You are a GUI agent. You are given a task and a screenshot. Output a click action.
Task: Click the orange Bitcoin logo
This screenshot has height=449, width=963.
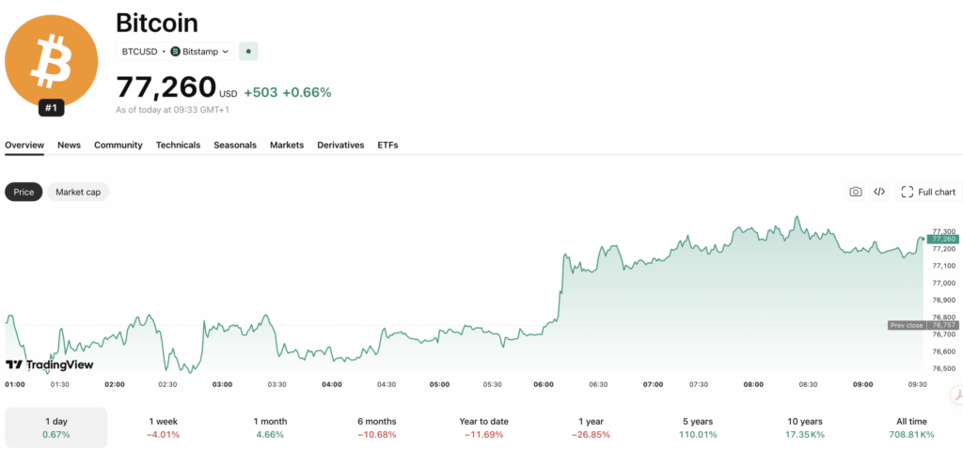(51, 61)
